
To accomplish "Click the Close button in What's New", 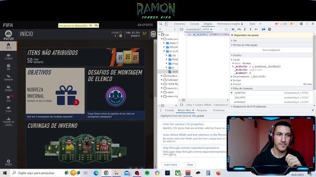I will point(190,165).
